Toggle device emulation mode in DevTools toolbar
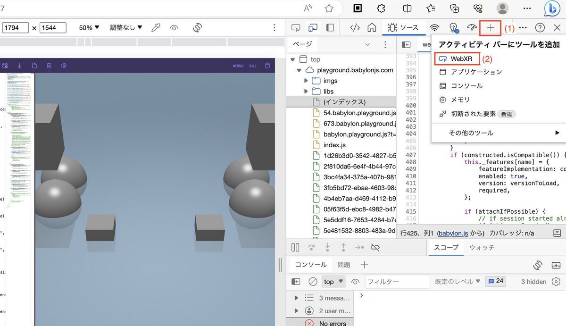Screen dimensions: 566x326 pyautogui.click(x=312, y=27)
